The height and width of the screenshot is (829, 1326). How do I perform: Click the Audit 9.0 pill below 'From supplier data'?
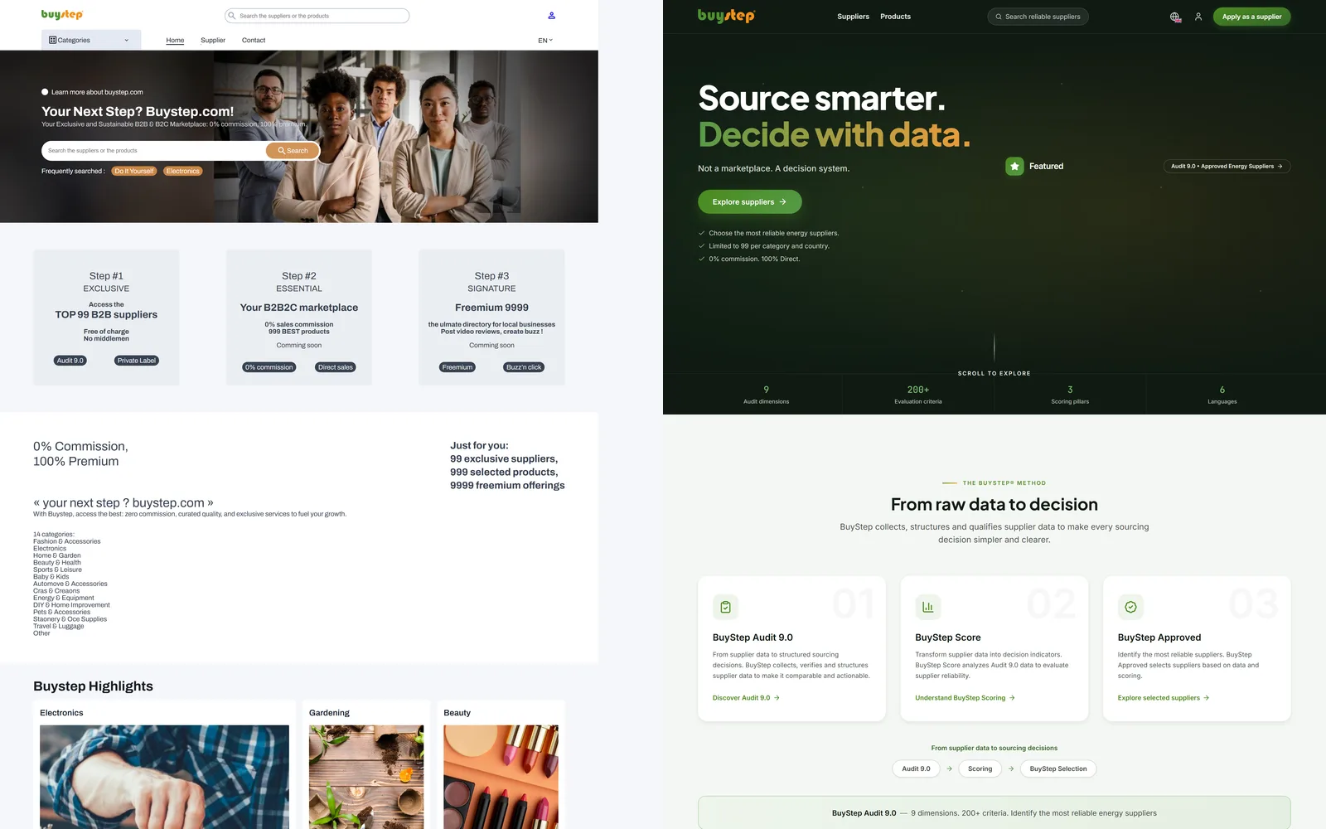pos(916,768)
